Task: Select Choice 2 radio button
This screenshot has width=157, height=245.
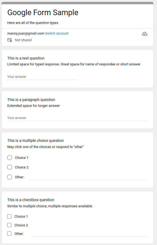Action: (10, 167)
